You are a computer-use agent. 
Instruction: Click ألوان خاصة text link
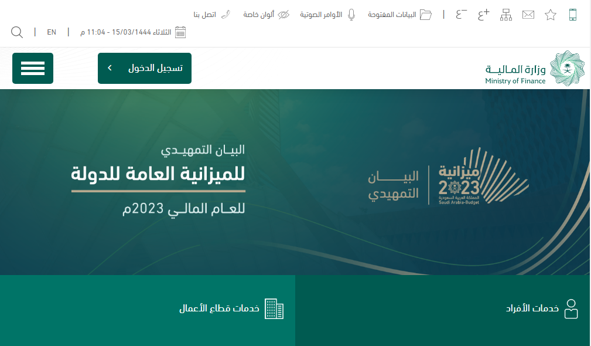258,15
